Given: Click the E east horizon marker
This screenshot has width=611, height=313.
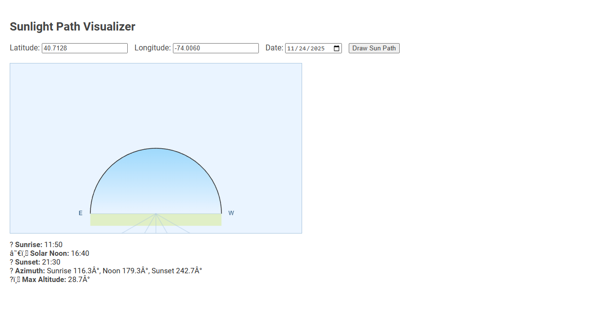Looking at the screenshot, I should (81, 213).
